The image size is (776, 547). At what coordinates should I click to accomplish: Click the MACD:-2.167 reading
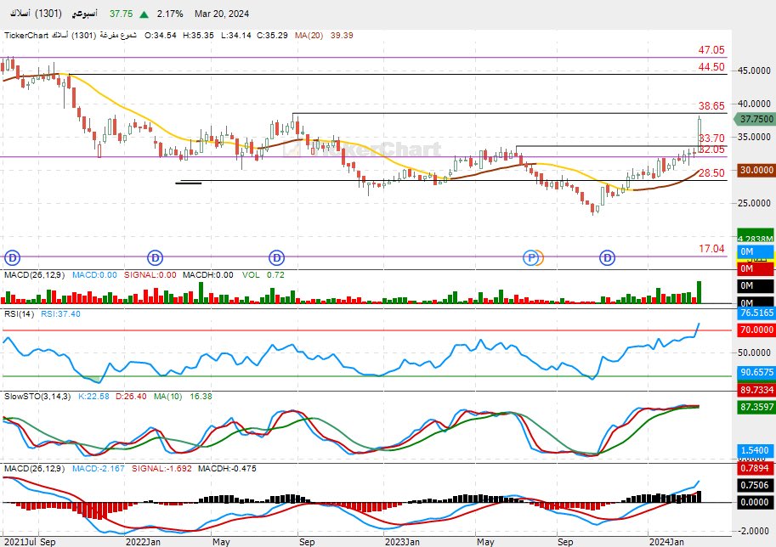(x=99, y=468)
